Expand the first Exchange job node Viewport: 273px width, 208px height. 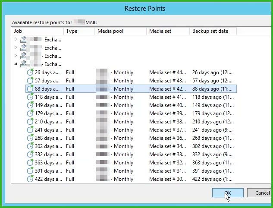[16, 40]
